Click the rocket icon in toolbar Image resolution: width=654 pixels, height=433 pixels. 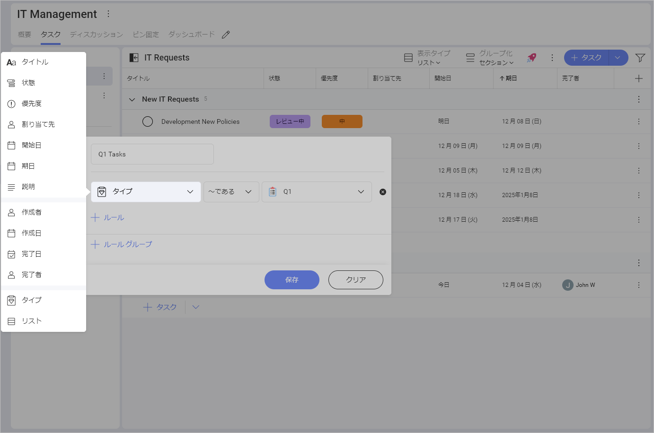tap(532, 58)
